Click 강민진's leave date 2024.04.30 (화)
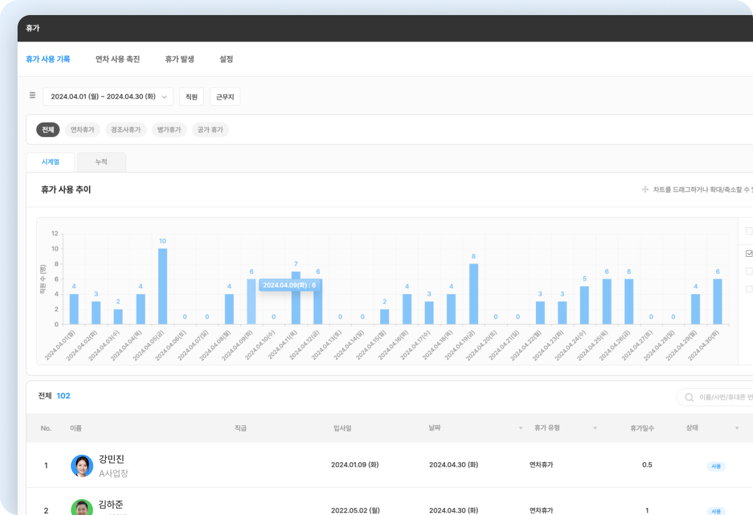753x515 pixels. pos(454,465)
